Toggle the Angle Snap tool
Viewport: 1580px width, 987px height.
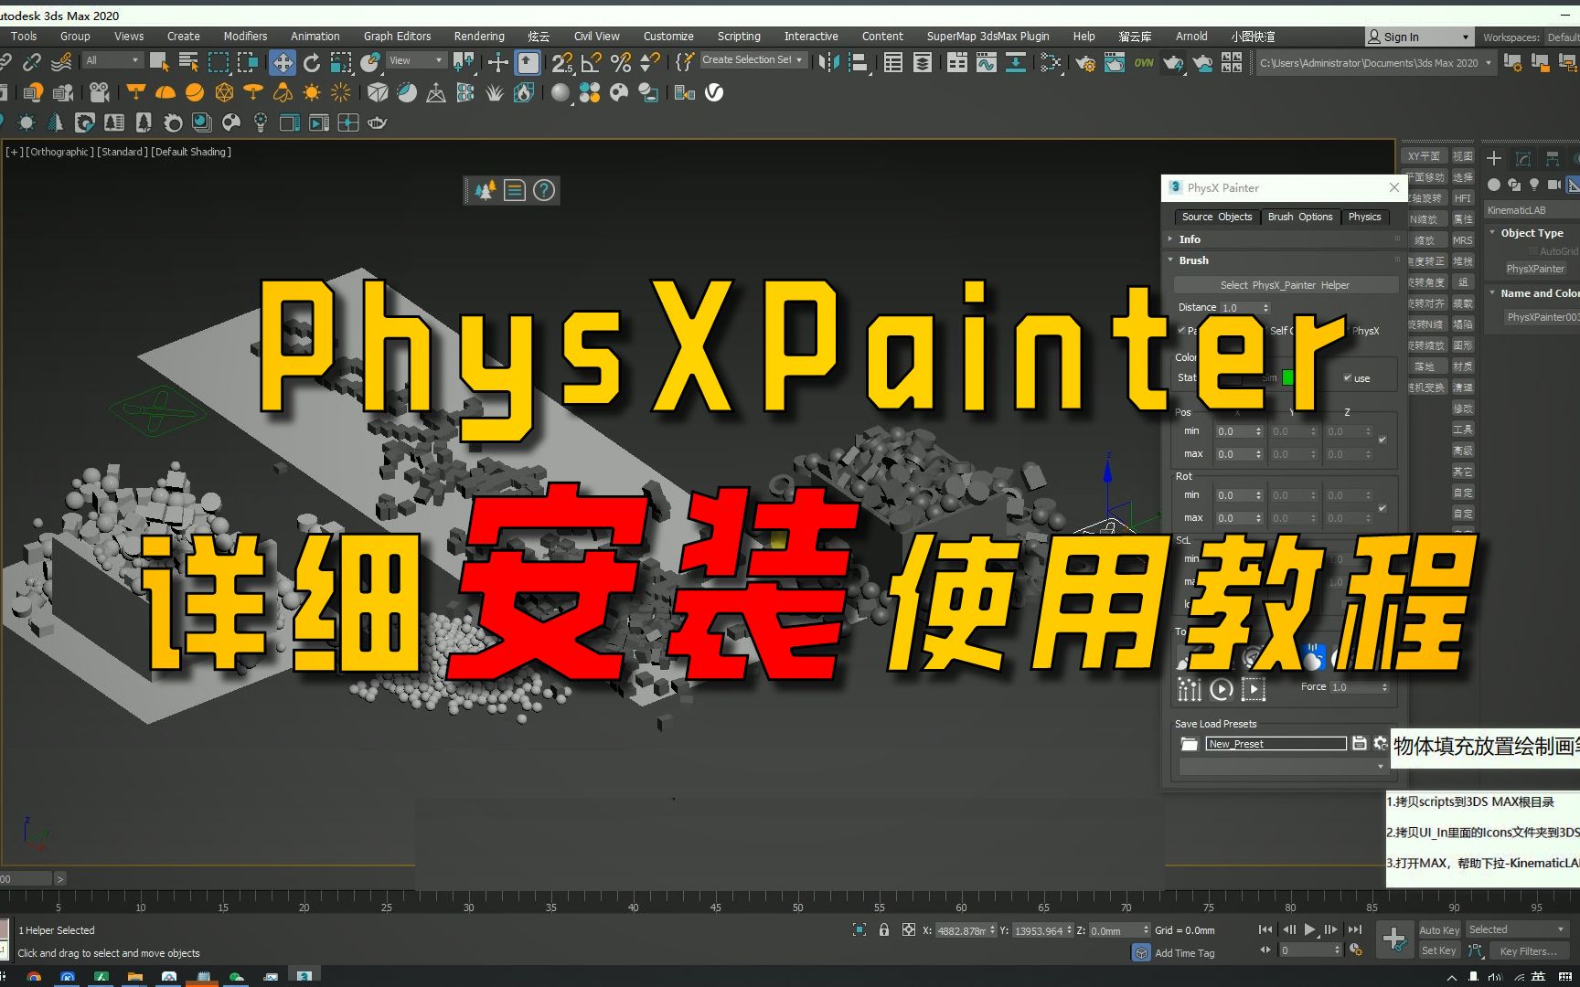tap(592, 62)
